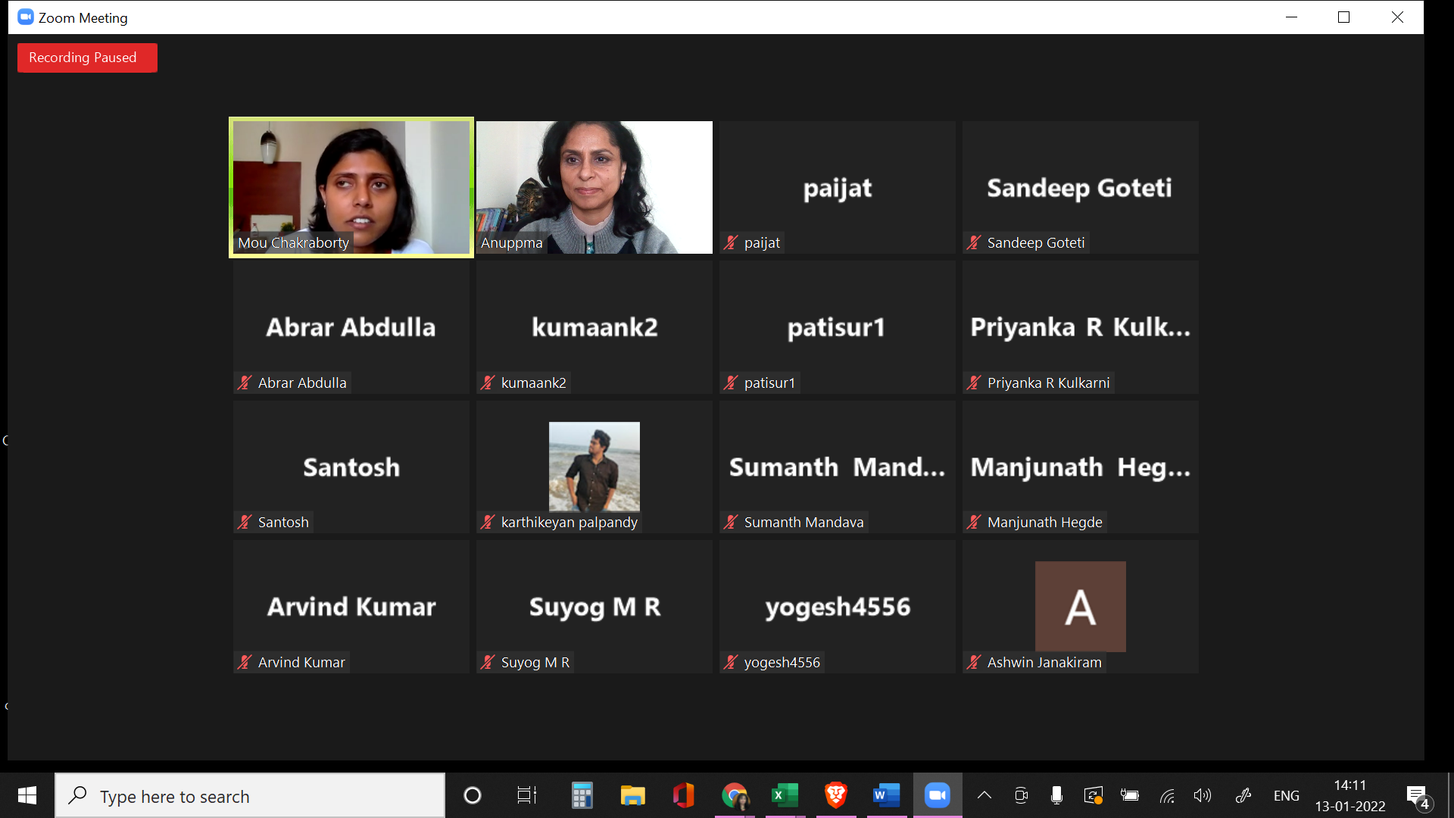Open Brave browser from the taskbar
The image size is (1454, 818).
(x=835, y=795)
